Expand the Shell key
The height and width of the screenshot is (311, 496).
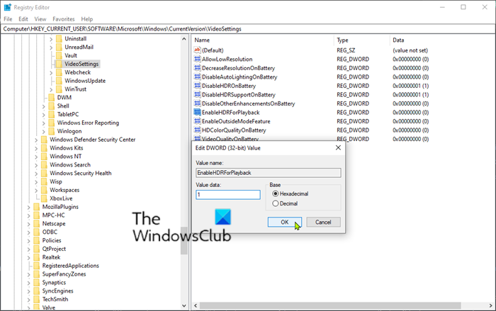point(44,106)
